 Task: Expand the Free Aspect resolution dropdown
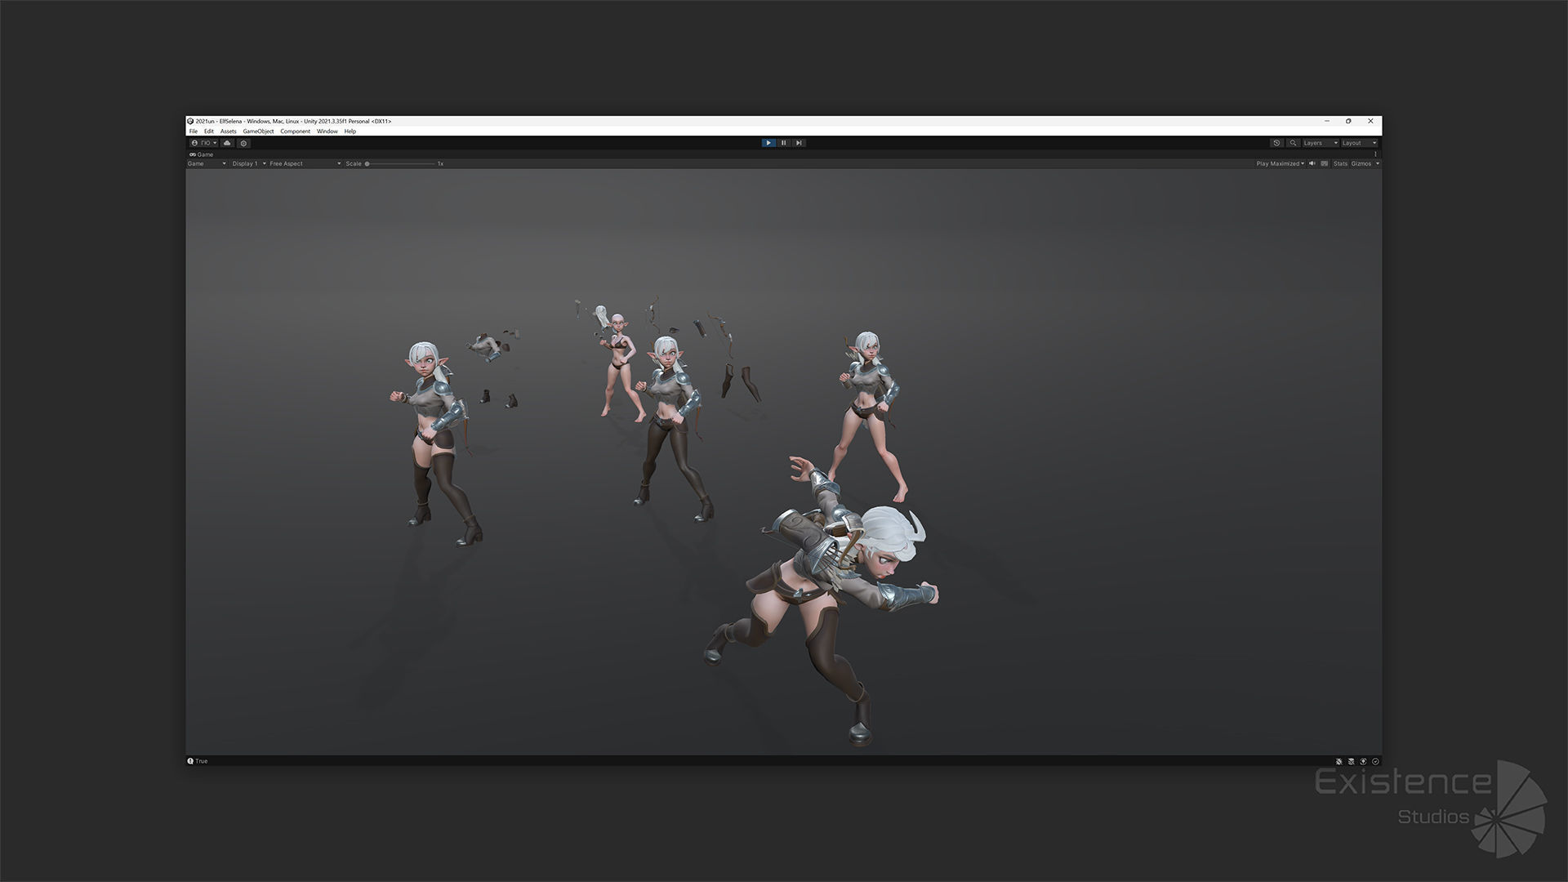click(305, 163)
